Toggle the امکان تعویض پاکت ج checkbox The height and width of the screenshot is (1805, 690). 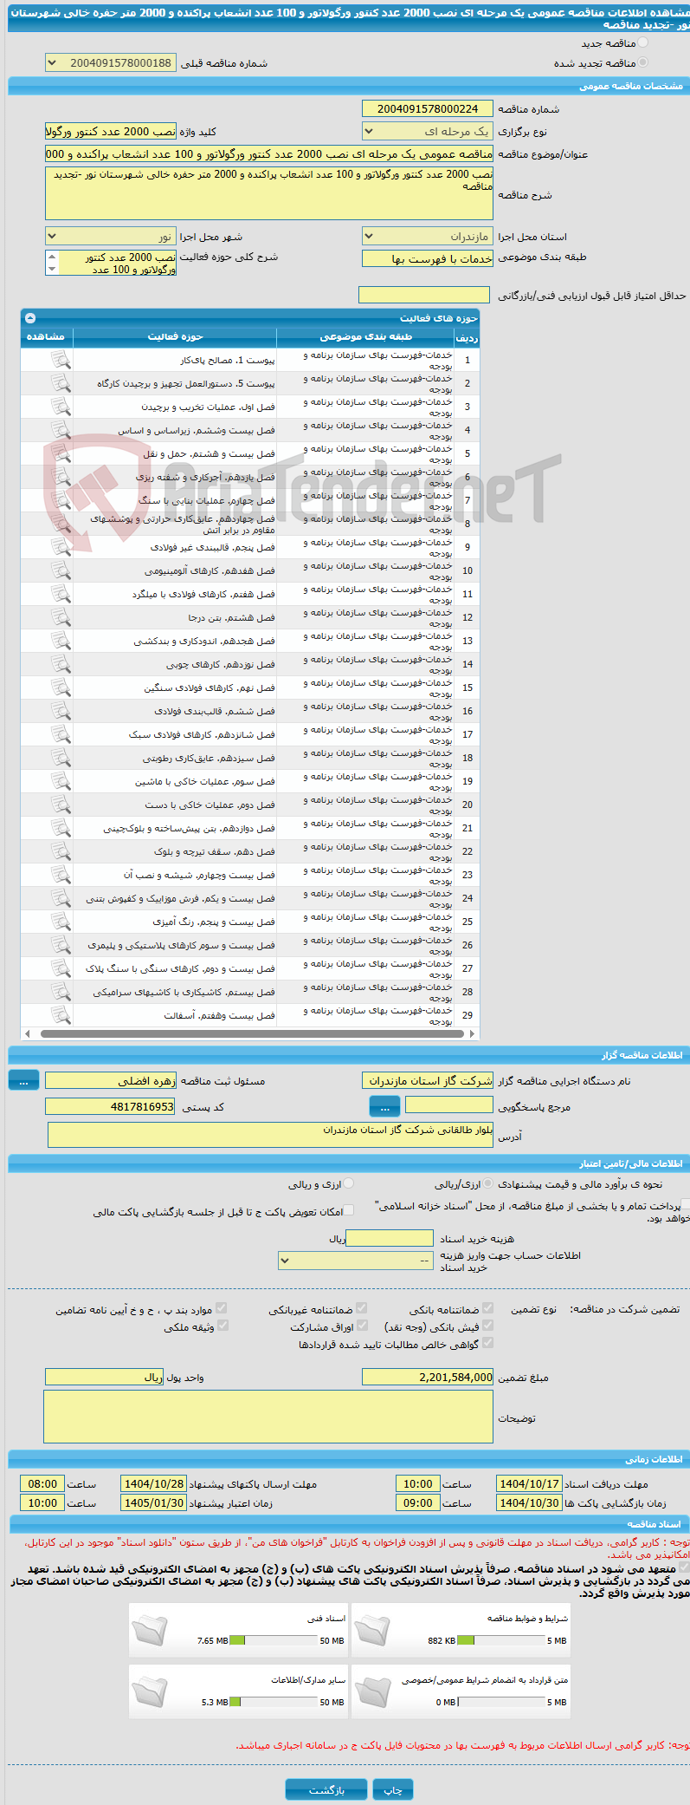click(x=349, y=1211)
